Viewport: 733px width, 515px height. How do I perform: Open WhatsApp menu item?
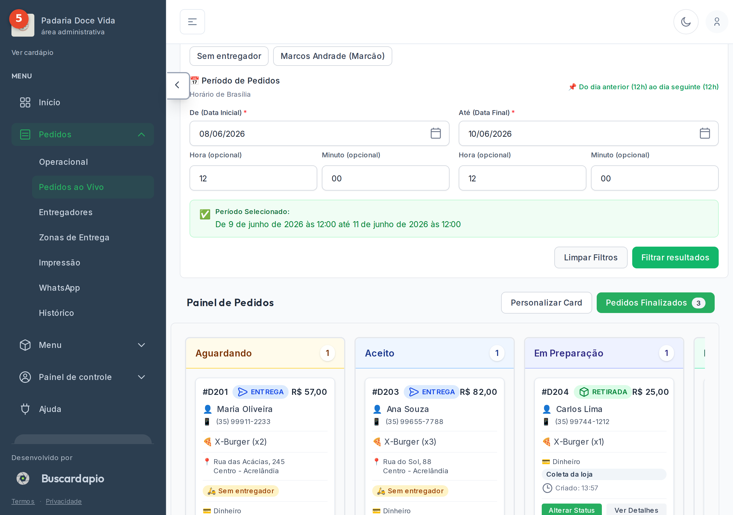click(x=93, y=288)
